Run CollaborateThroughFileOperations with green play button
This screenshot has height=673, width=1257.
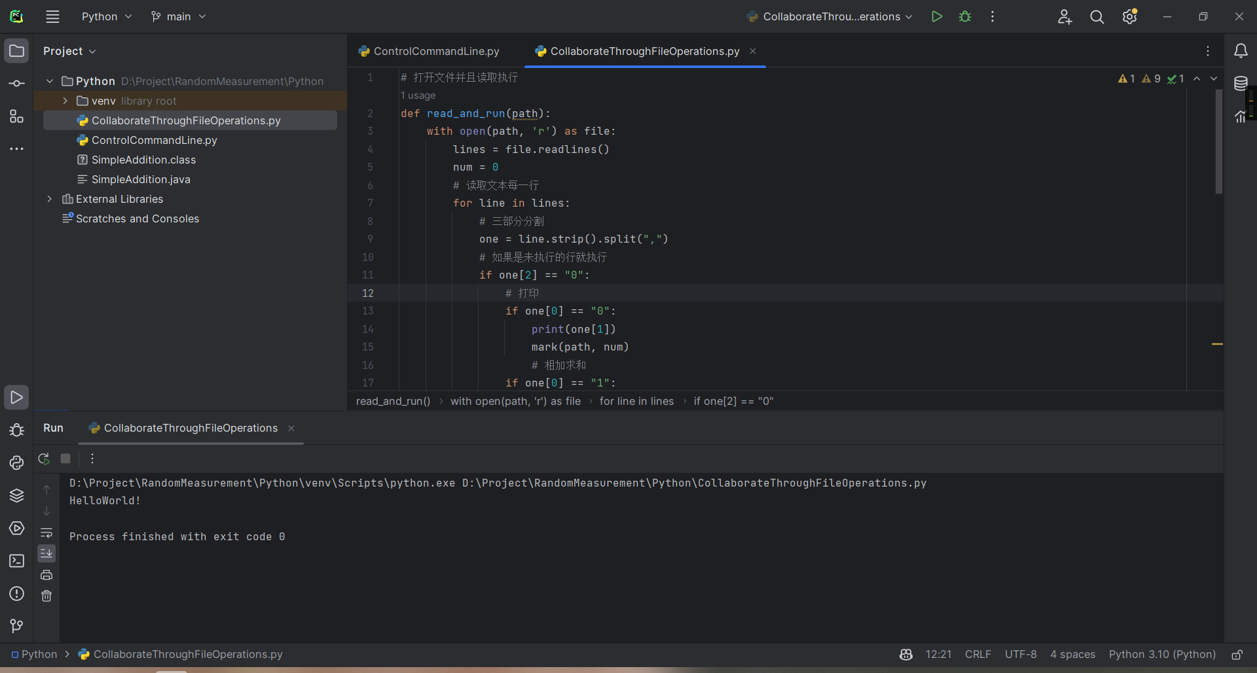click(937, 16)
